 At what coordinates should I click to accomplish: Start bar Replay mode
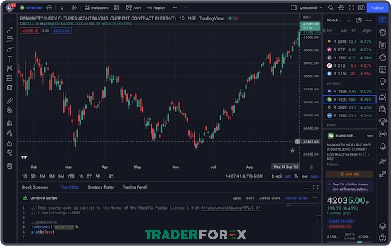click(156, 8)
